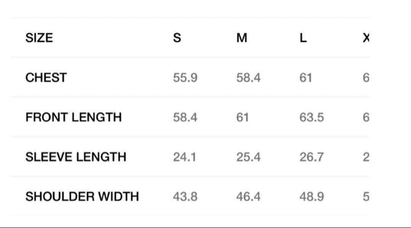This screenshot has height=228, width=411.
Task: Click shoulder width value 43.8
Action: click(x=185, y=196)
